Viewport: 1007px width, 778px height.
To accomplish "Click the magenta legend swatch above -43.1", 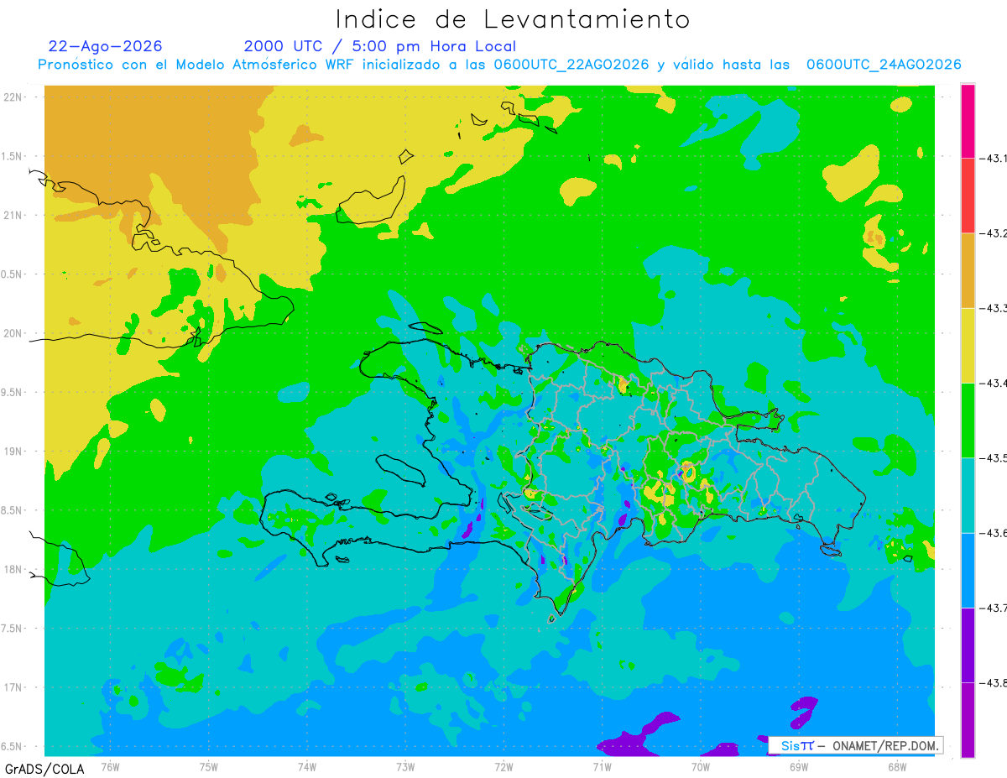I will (968, 121).
